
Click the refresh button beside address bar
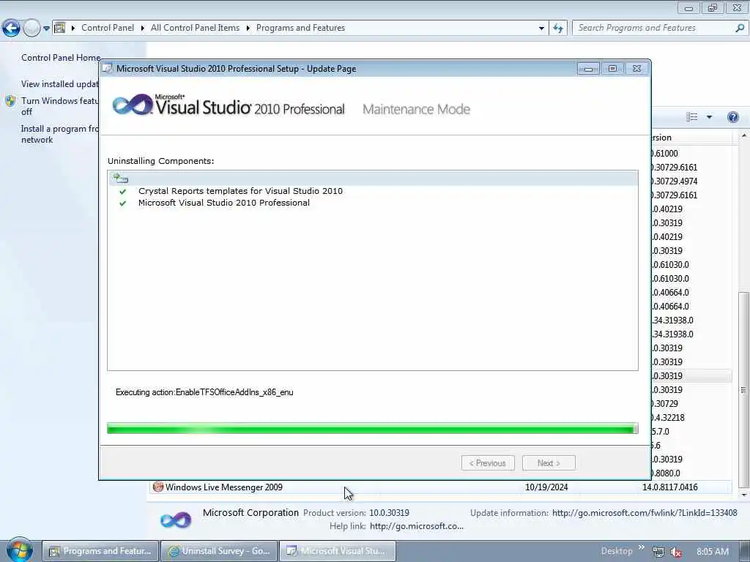pyautogui.click(x=557, y=29)
